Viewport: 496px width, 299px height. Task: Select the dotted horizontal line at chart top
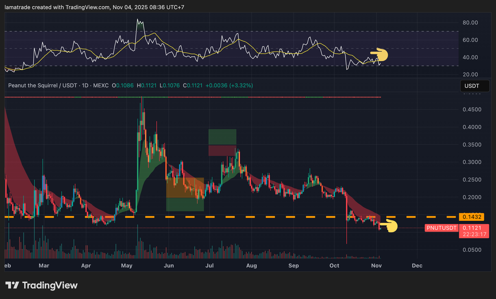pos(192,97)
